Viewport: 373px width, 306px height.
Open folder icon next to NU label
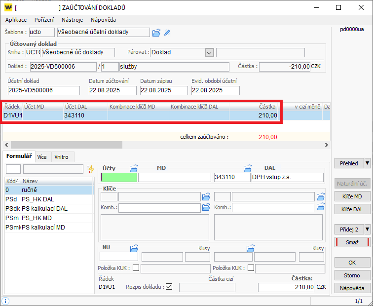pos(134,248)
